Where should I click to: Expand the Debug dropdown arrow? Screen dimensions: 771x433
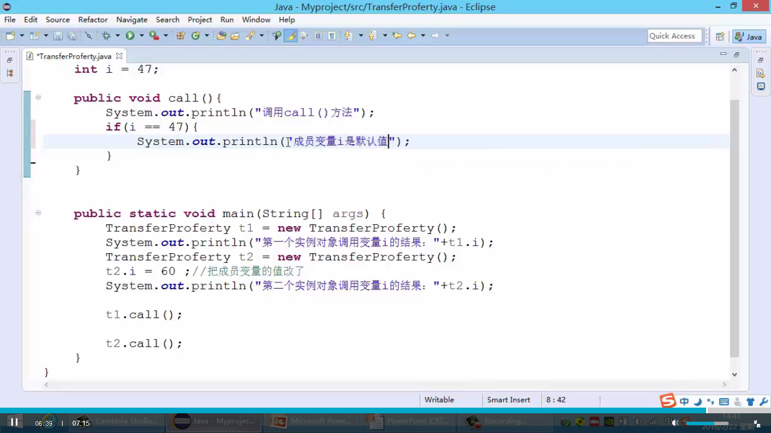point(118,36)
